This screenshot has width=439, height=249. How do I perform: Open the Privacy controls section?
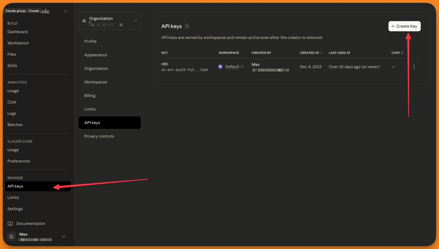[x=99, y=136]
